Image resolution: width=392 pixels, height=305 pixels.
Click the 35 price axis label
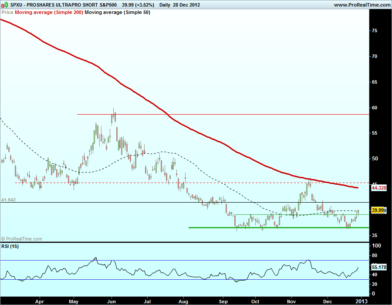[375, 235]
